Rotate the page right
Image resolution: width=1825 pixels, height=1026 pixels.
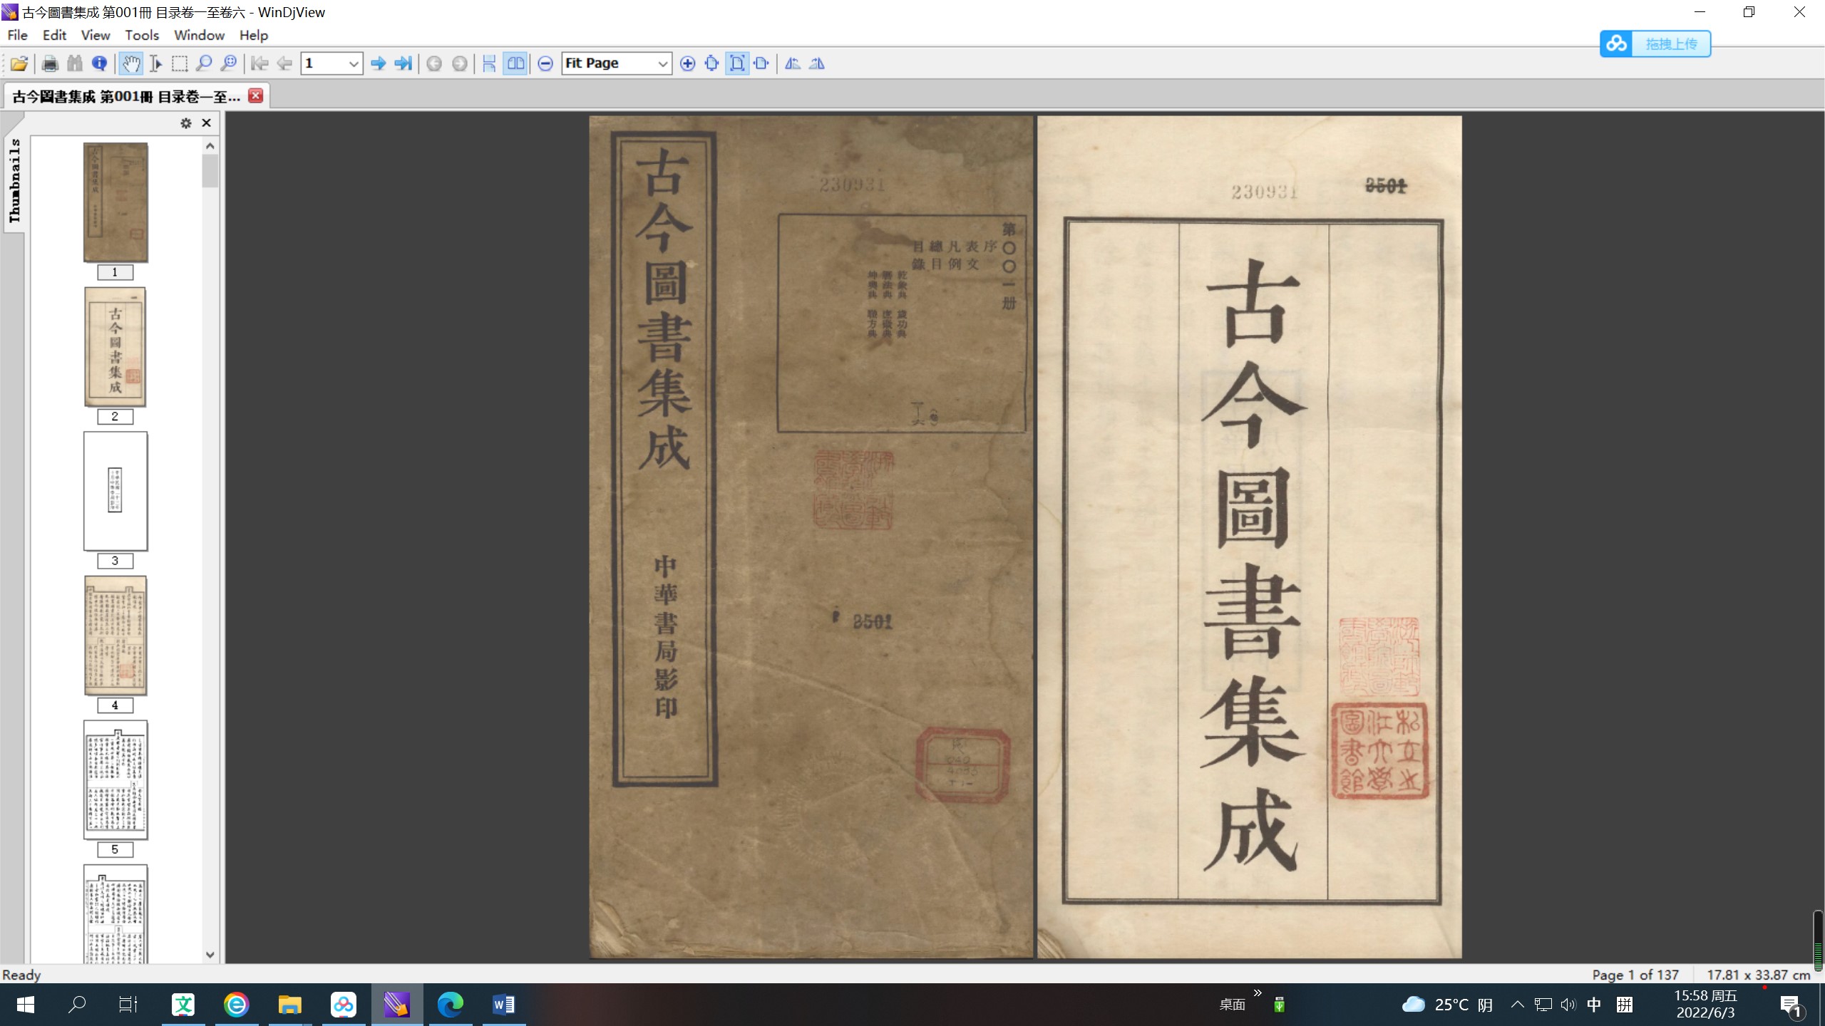coord(817,63)
